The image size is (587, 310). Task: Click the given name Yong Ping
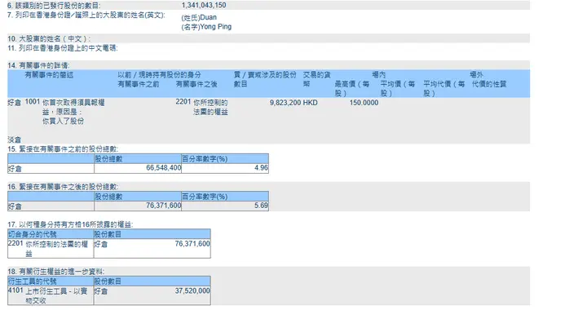[215, 27]
